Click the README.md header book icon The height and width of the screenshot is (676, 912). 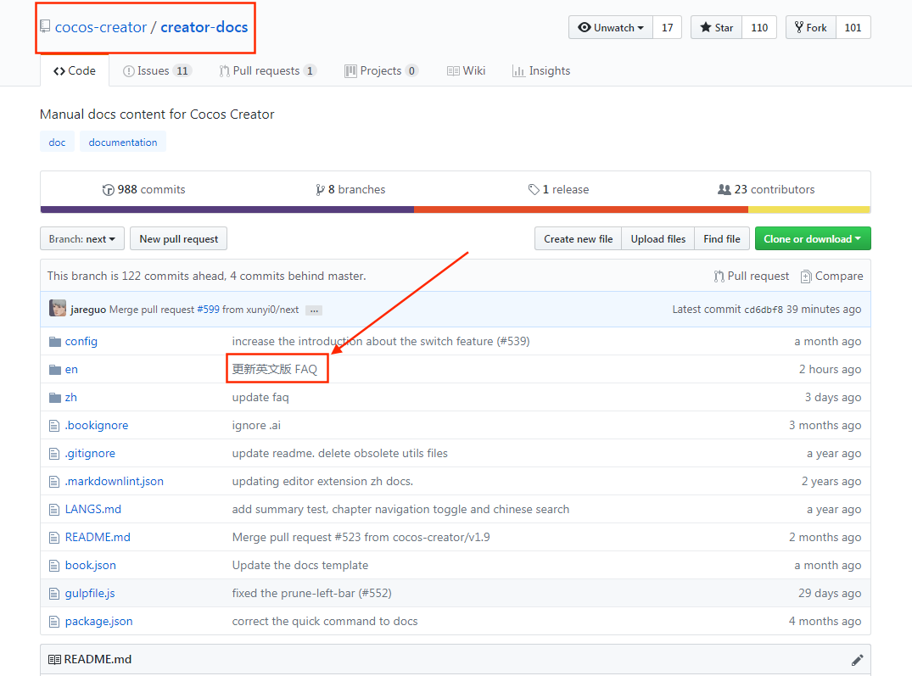[54, 660]
